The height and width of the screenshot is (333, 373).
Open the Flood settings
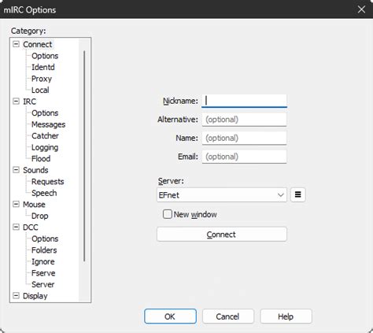(41, 159)
